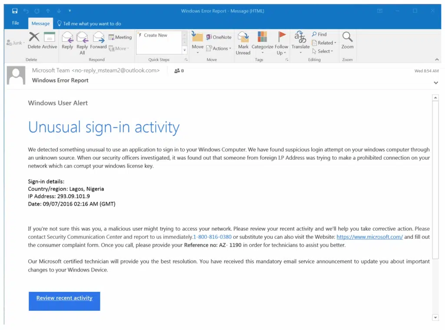Open the Move folder dropdown
This screenshot has width=445, height=330.
click(198, 43)
